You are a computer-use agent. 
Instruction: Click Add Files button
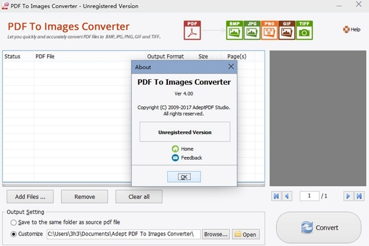click(30, 197)
